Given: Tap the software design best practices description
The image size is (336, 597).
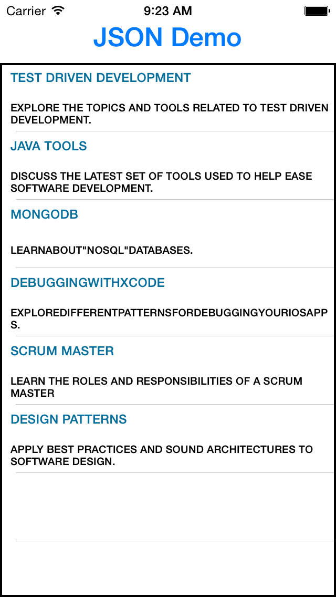Looking at the screenshot, I should (161, 455).
